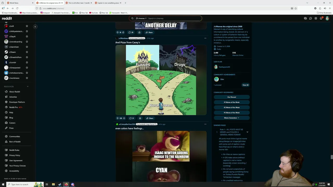Go back in browser history
333x187 pixels.
tap(8, 8)
